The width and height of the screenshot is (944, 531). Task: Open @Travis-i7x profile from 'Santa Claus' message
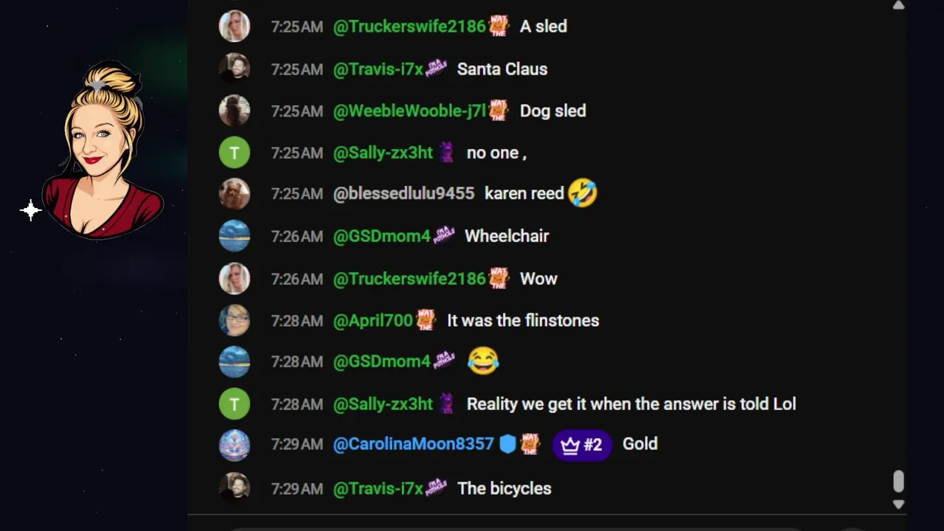(x=378, y=69)
